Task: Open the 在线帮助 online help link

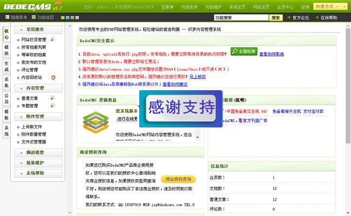Action: (x=329, y=18)
